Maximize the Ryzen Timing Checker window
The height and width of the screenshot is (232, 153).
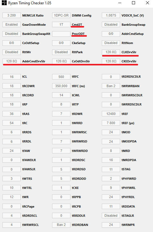pos(133,3)
